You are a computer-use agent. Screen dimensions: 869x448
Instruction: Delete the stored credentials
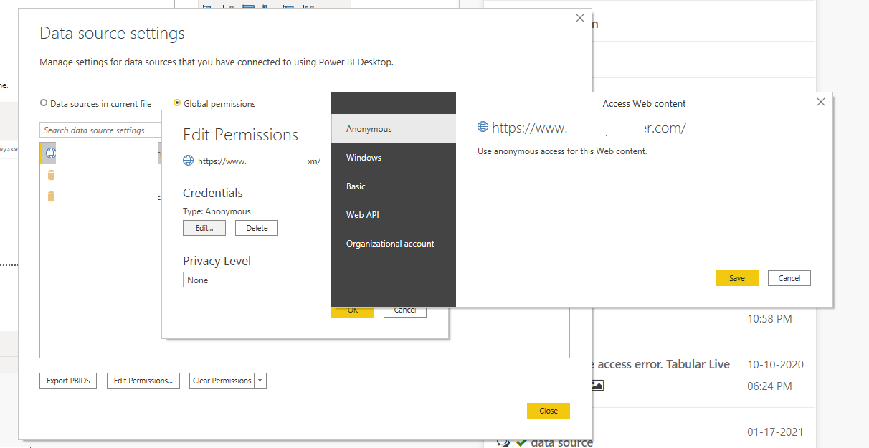click(257, 228)
